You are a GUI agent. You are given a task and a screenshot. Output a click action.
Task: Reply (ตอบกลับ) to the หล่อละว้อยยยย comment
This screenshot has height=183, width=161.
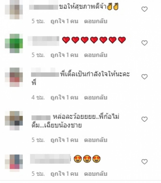96,140
